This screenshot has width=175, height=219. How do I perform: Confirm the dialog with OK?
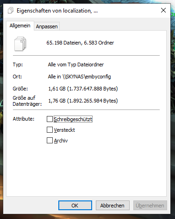pos(75,206)
